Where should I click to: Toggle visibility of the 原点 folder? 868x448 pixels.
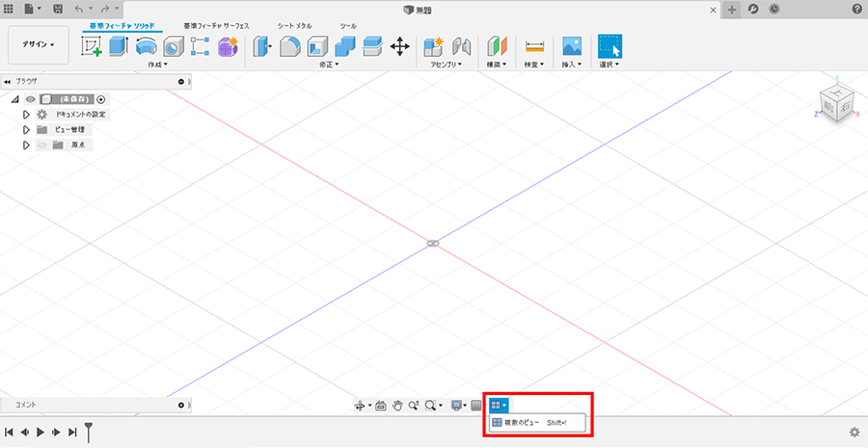(41, 145)
